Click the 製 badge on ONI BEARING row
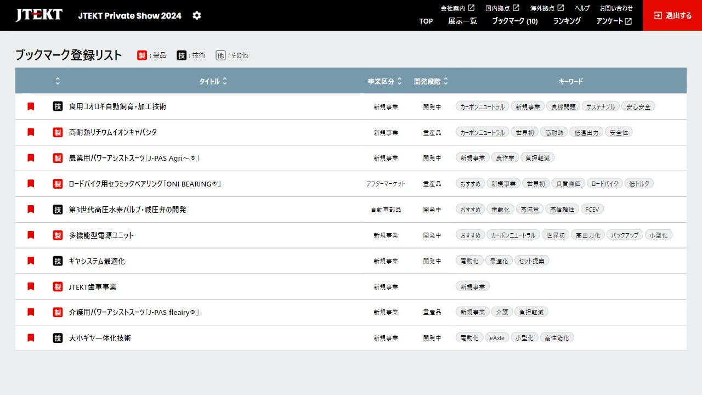The image size is (702, 395). click(x=58, y=184)
